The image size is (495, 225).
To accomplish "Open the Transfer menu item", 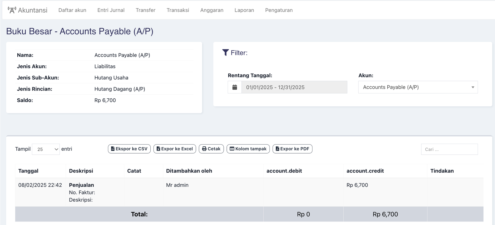I will pos(145,10).
